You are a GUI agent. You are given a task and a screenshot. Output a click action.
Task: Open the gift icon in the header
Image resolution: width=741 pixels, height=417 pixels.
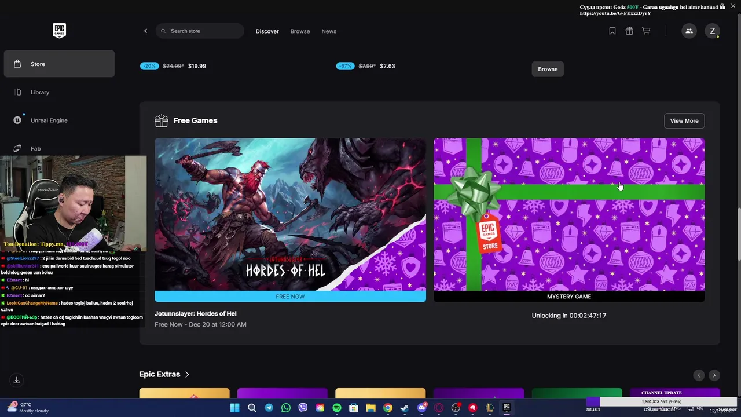click(629, 31)
